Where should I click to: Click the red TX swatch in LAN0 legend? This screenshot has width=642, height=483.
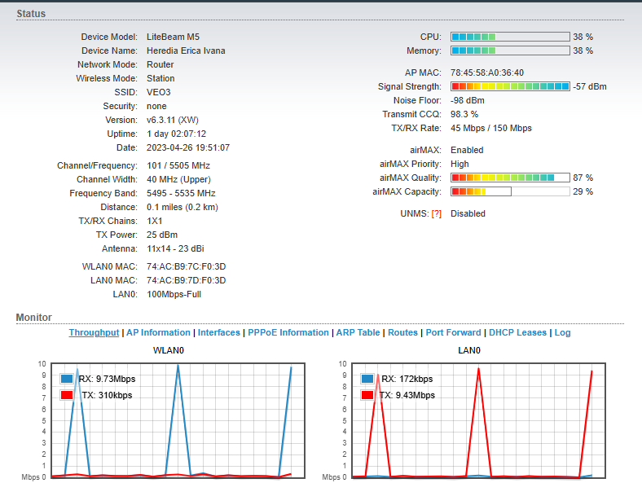pyautogui.click(x=367, y=395)
